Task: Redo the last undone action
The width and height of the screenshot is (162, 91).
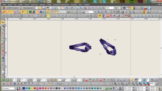Action: click(72, 8)
